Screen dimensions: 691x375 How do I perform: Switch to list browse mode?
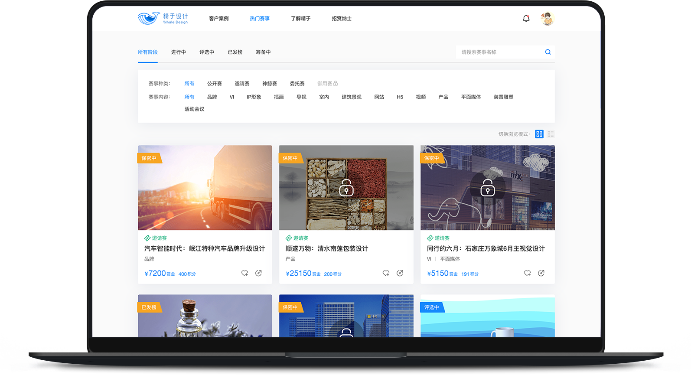(551, 134)
